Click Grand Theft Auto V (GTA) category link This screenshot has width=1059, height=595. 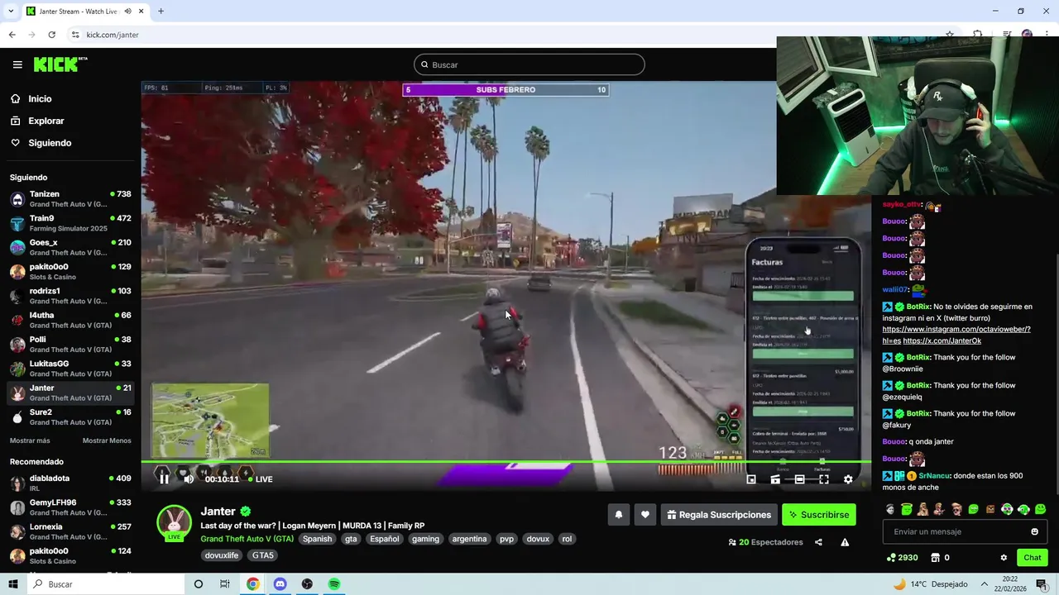[247, 539]
